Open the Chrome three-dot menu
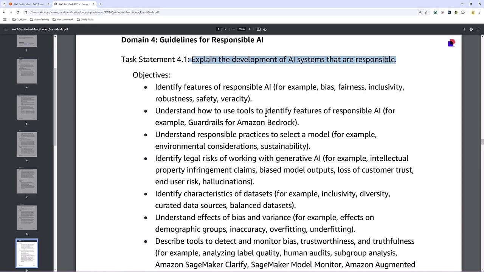 point(479,12)
